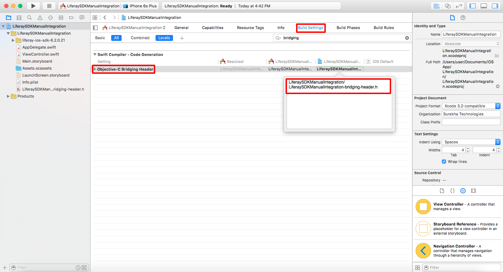Select AppDelegate.swift in navigator
Image resolution: width=503 pixels, height=272 pixels.
(39, 47)
